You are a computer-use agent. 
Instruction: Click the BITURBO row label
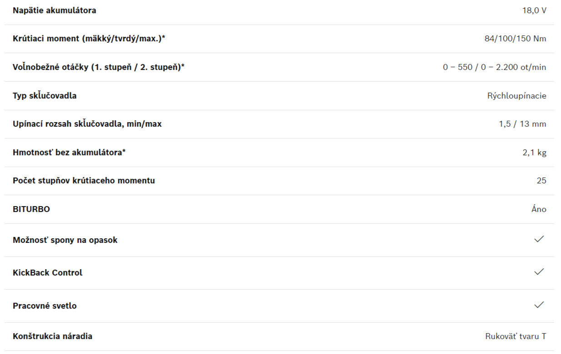[31, 209]
